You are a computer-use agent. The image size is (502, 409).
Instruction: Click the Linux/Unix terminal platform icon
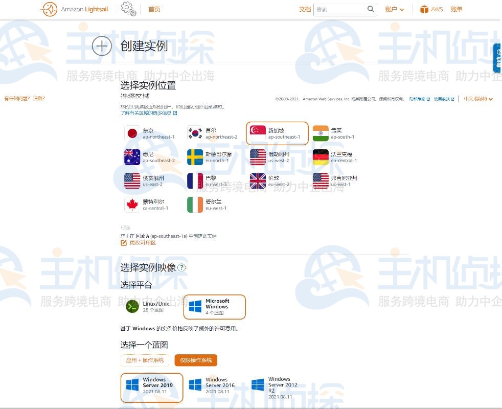pos(132,306)
